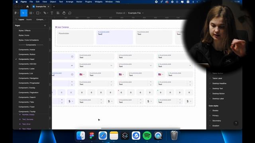
Task: Click the Shades color style
Action: [215, 110]
